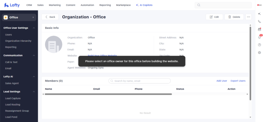Click the member search by name field
The height and width of the screenshot is (122, 264).
[x=139, y=81]
